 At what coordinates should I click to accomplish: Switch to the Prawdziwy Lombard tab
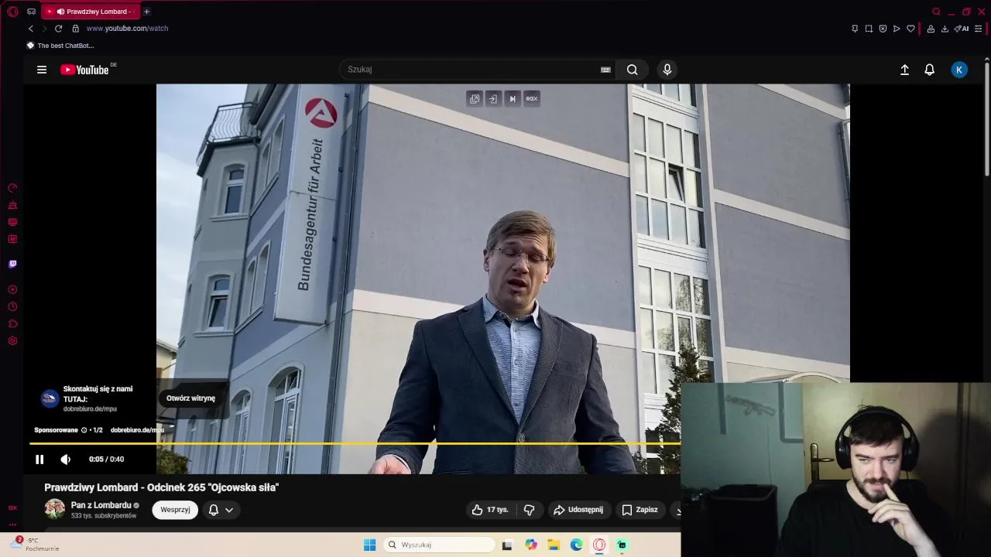(90, 12)
